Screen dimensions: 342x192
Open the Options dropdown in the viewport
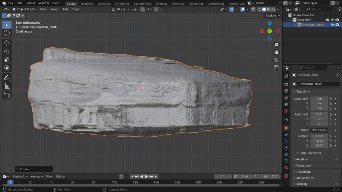[x=273, y=16]
